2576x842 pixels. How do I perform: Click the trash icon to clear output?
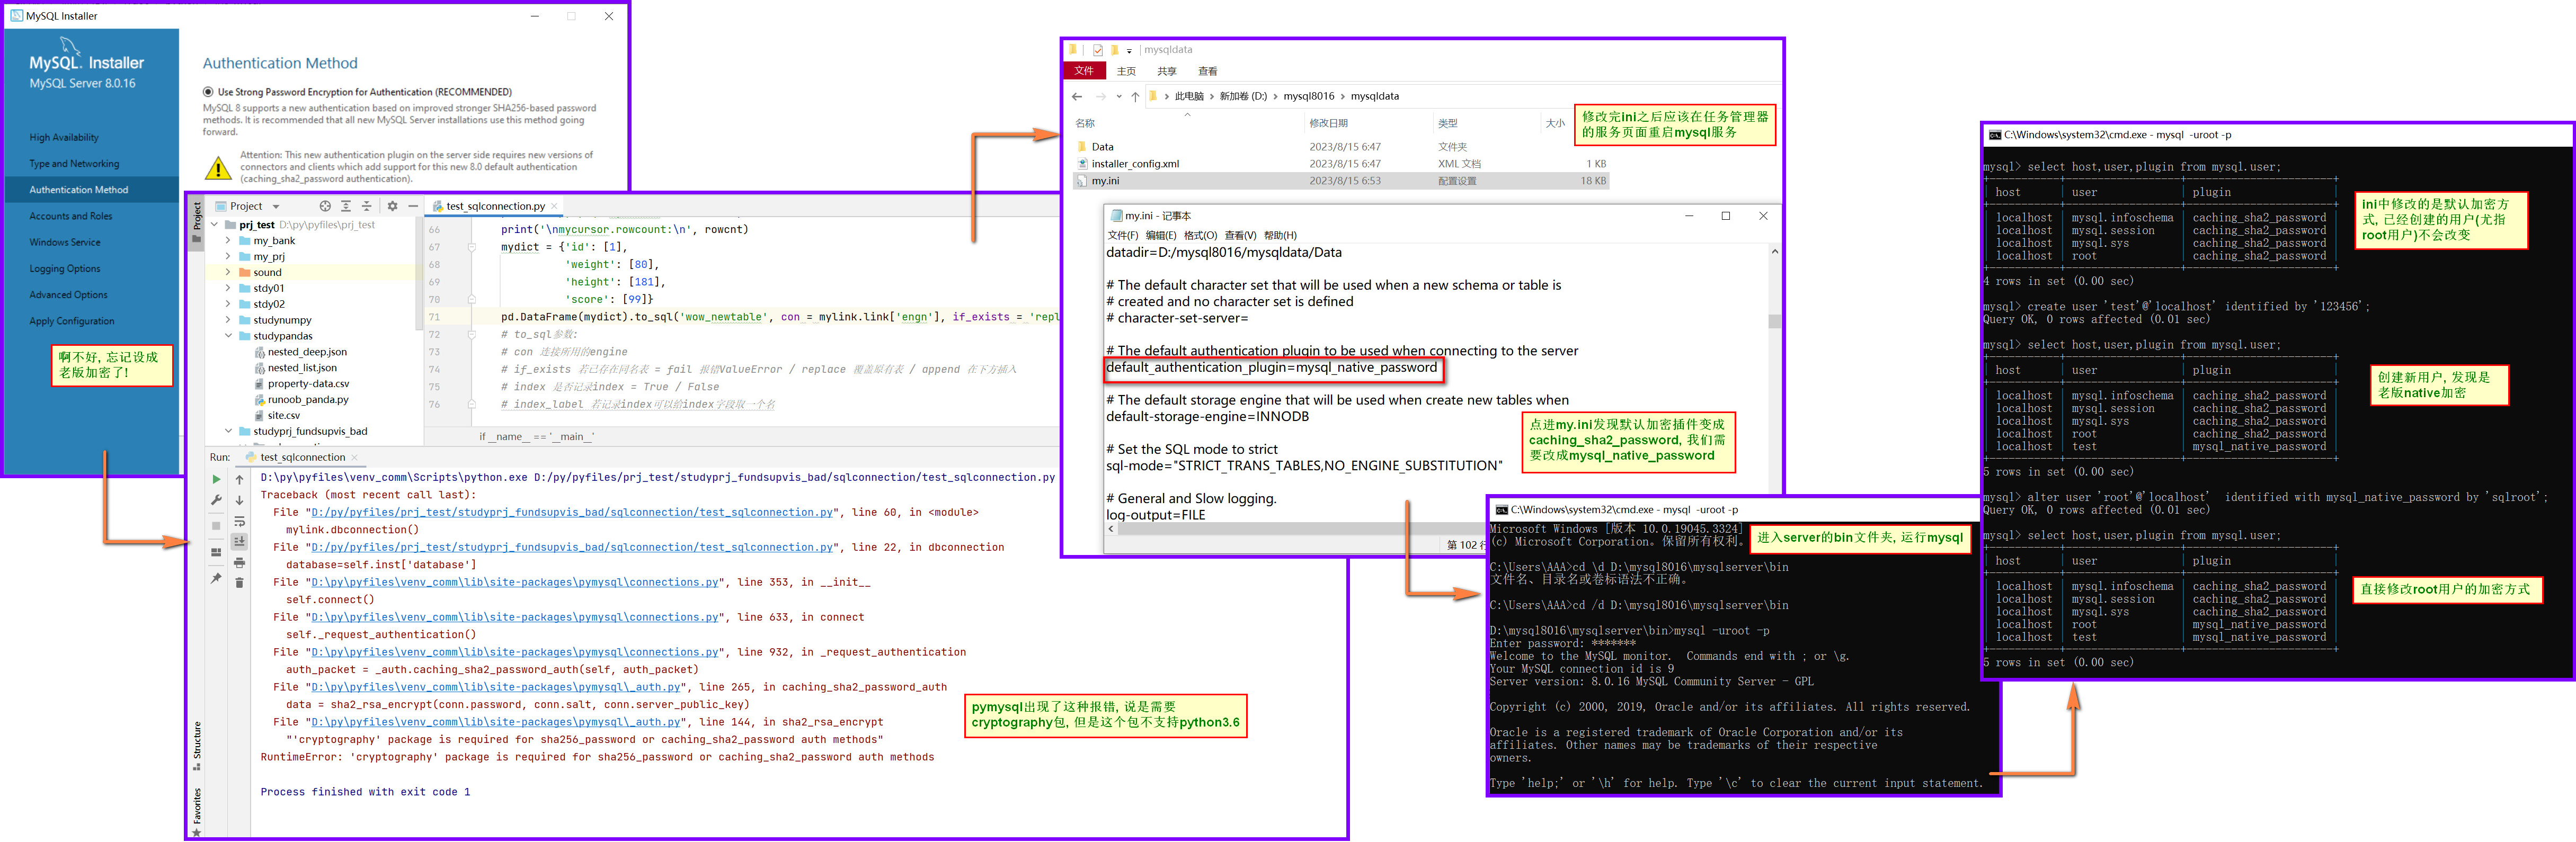point(239,582)
